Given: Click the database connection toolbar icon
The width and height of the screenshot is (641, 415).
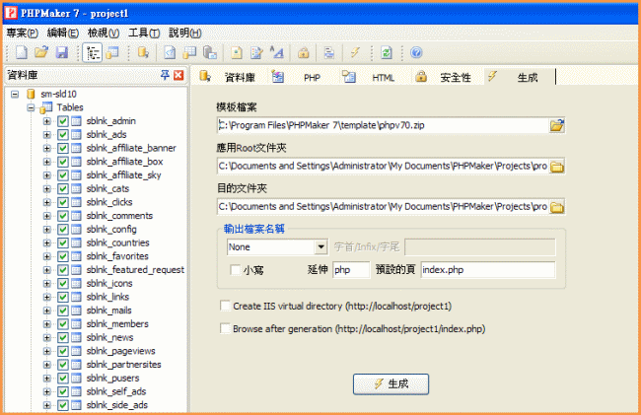Looking at the screenshot, I should 143,52.
